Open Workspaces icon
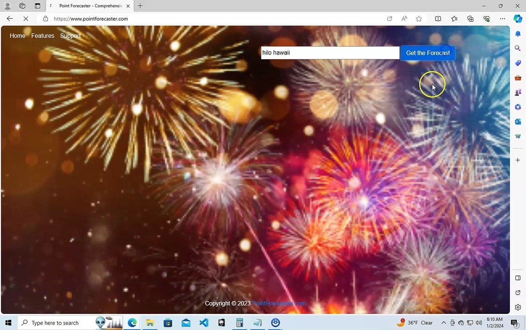 pos(22,5)
